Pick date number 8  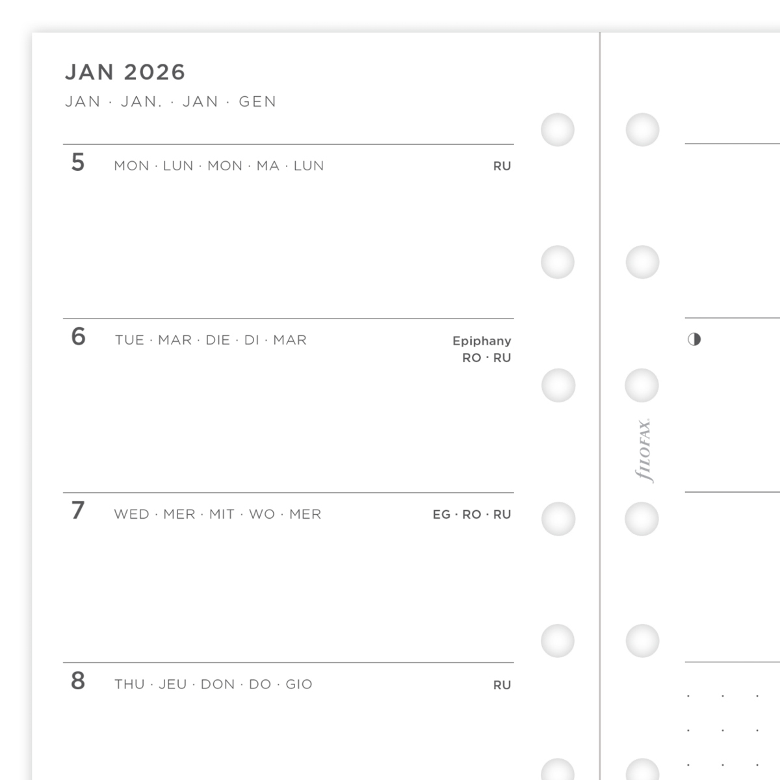point(78,681)
